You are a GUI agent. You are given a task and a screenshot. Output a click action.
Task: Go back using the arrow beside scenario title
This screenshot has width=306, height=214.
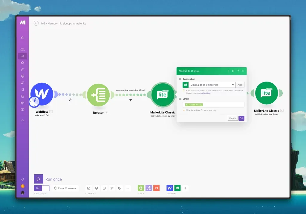36,23
